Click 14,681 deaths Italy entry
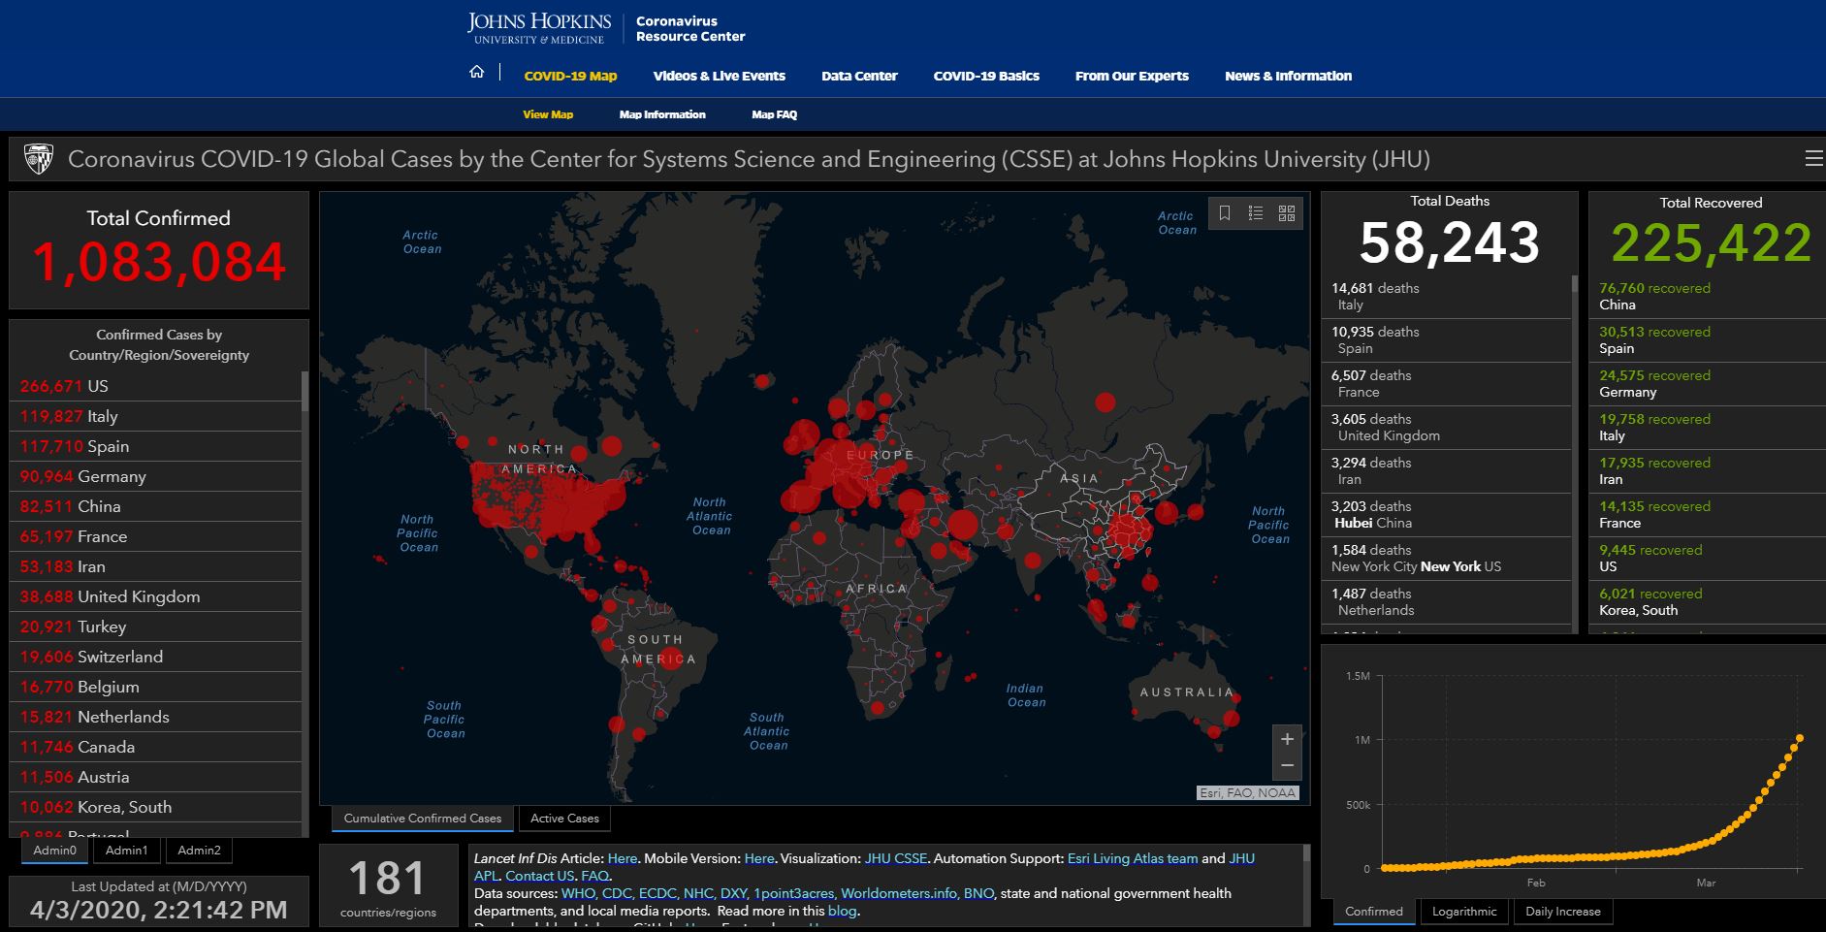Screen dimensions: 1826x932 click(x=1446, y=296)
